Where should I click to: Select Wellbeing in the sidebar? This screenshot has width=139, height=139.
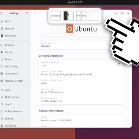point(14,126)
